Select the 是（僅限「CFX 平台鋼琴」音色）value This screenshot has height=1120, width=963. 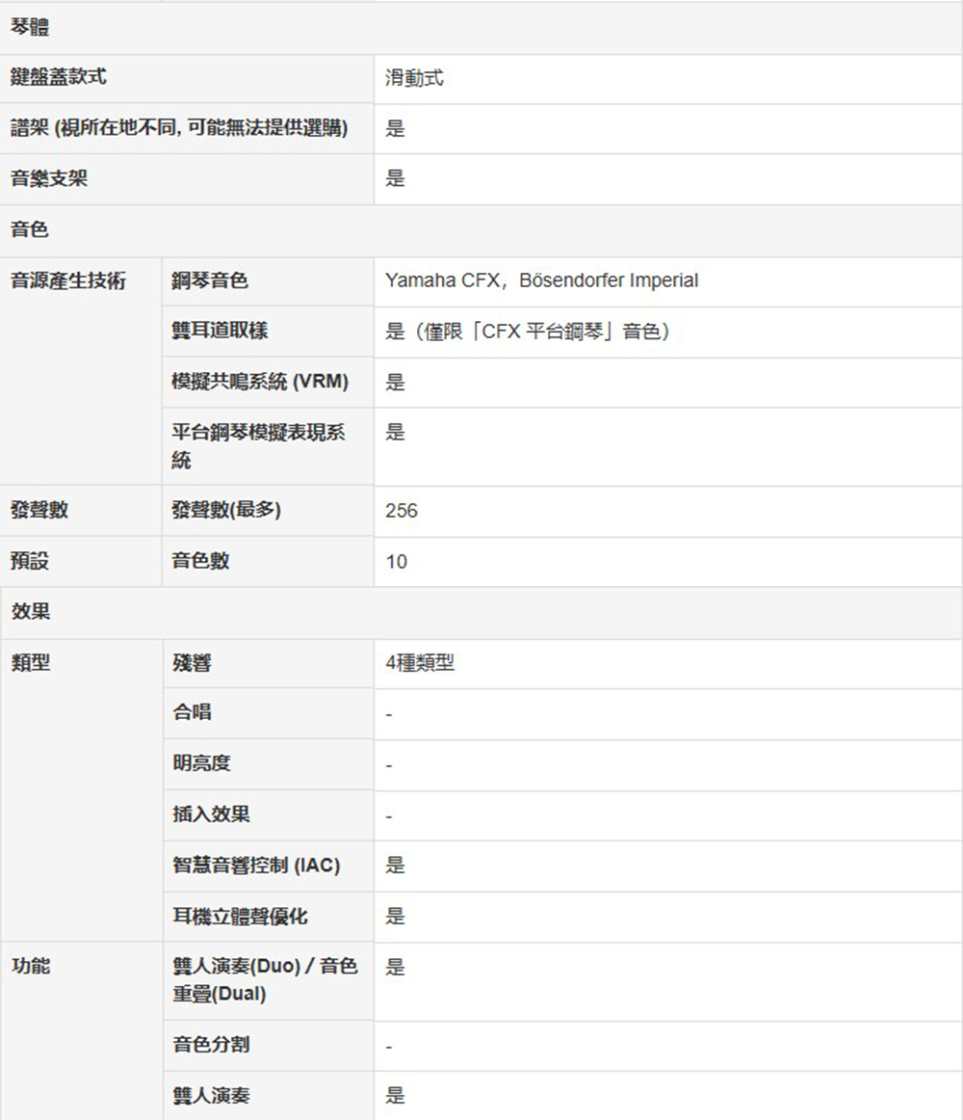click(529, 332)
